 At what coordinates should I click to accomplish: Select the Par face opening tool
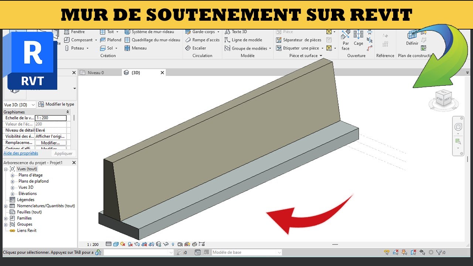346,40
